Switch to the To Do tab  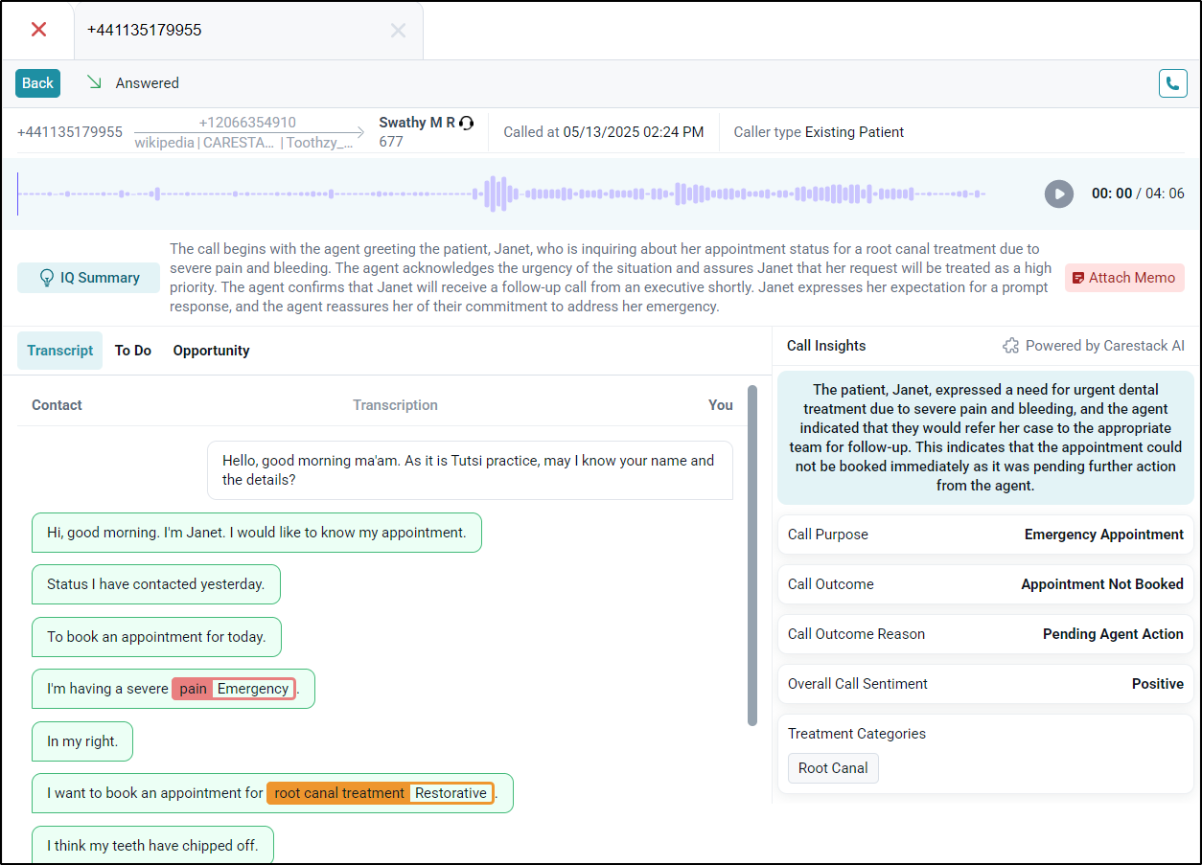(132, 351)
